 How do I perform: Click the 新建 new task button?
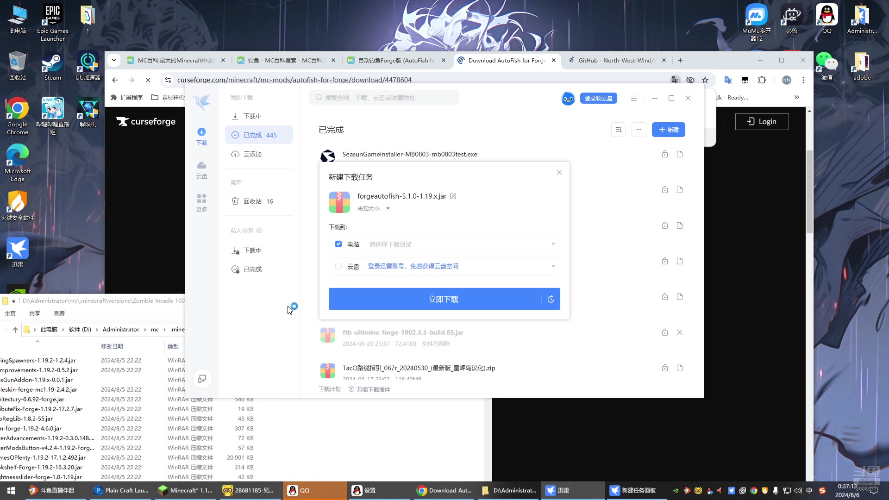668,130
